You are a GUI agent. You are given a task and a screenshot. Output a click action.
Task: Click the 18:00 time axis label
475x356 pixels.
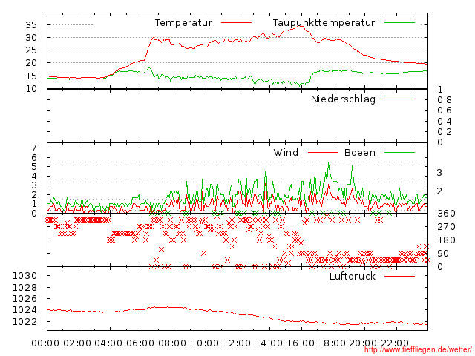[x=332, y=343]
